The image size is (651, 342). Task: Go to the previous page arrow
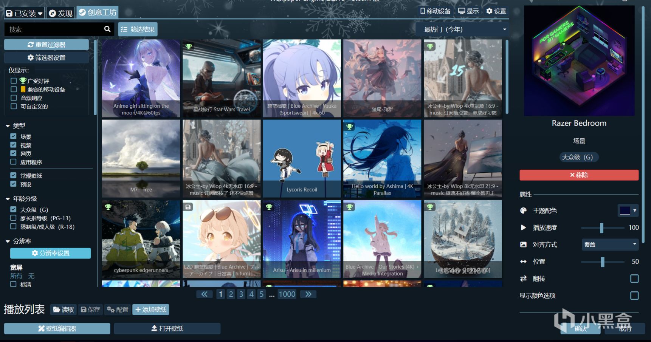[204, 294]
